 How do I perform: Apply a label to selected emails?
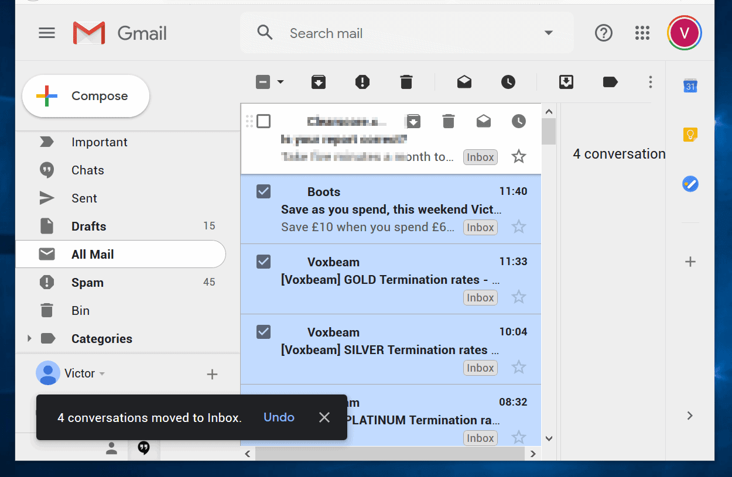(610, 82)
